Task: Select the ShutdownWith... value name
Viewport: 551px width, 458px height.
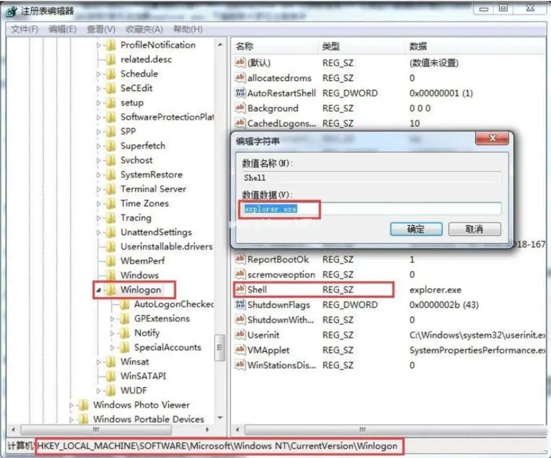Action: click(280, 320)
